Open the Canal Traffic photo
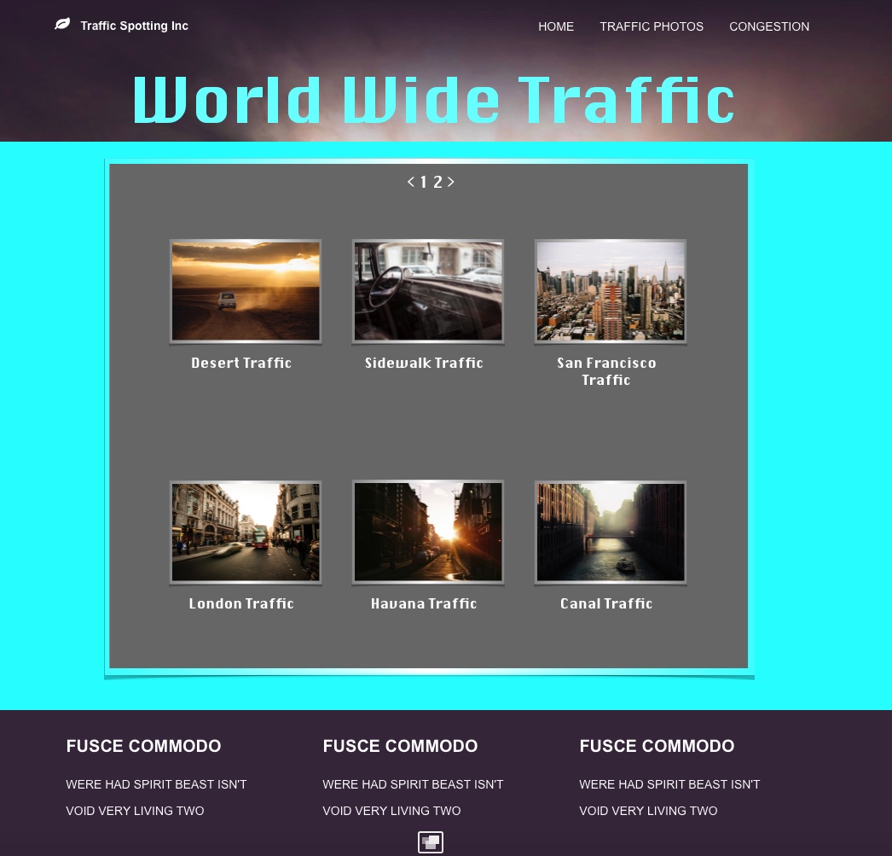 611,533
